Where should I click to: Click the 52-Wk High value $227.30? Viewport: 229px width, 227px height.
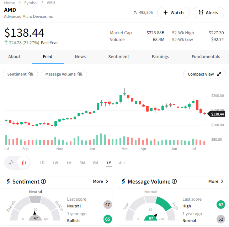click(x=216, y=33)
